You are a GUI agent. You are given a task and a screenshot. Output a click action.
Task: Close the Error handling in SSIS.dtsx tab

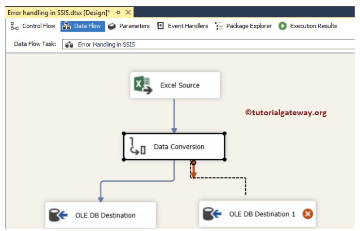point(128,13)
